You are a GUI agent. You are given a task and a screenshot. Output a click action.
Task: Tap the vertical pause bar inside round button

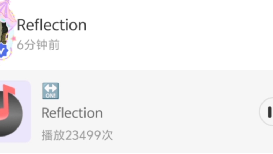coord(270,112)
